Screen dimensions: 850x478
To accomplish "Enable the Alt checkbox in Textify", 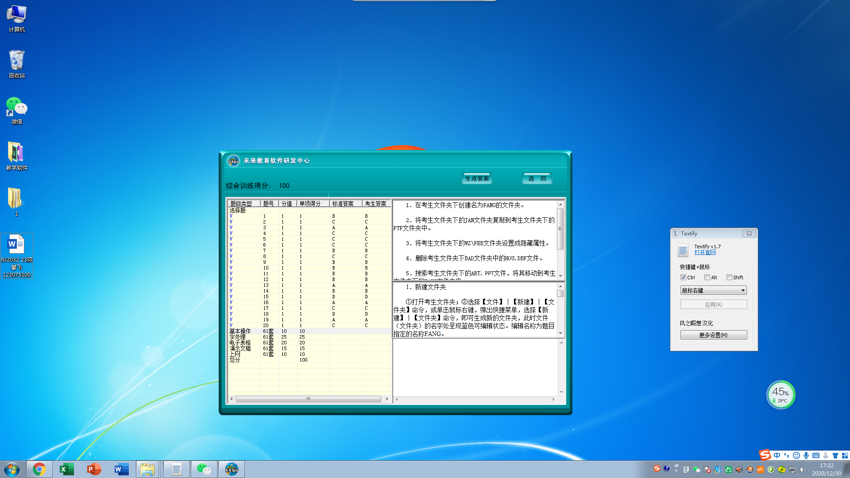I will [707, 278].
